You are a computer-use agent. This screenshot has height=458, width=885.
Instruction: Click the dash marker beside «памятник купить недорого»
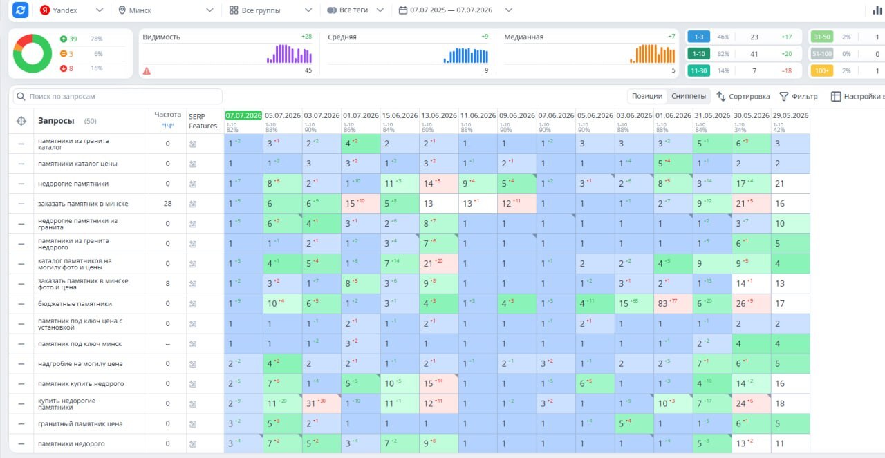pos(21,384)
